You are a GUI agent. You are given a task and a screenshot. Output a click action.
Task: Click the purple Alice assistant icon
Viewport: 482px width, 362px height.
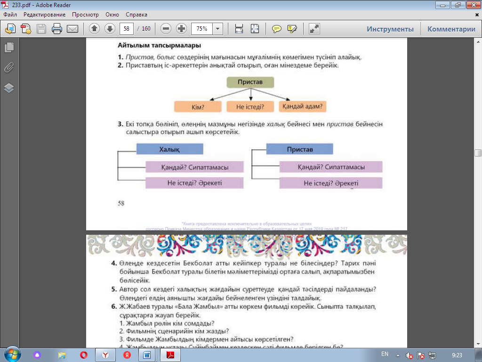coord(37,355)
